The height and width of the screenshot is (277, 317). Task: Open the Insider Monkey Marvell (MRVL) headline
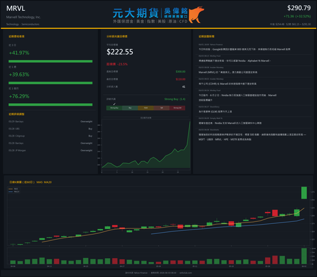[228, 72]
